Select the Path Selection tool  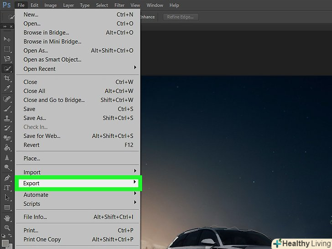point(7,197)
